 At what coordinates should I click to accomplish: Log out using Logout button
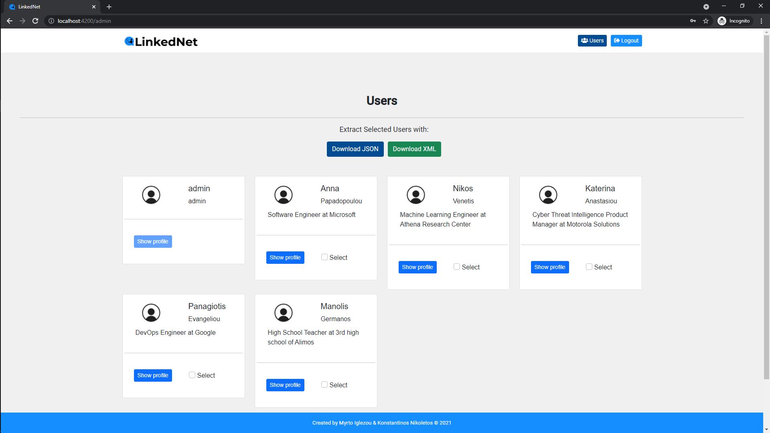click(626, 40)
